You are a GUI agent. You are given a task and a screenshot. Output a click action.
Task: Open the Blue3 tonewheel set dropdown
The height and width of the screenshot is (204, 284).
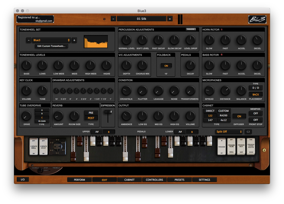point(51,40)
